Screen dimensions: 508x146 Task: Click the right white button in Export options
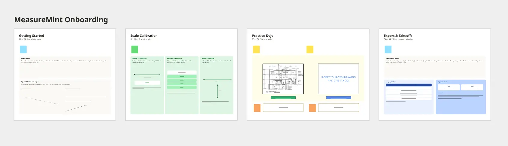click(x=472, y=87)
